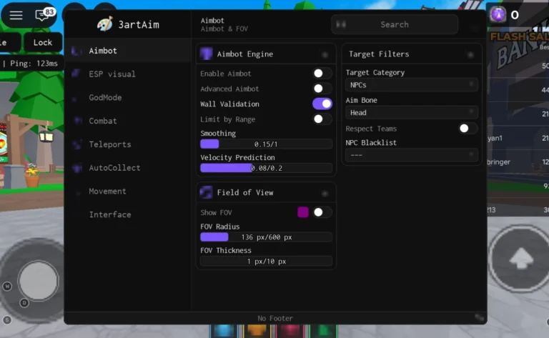
Task: Select the green hotbar item
Action: 324,331
